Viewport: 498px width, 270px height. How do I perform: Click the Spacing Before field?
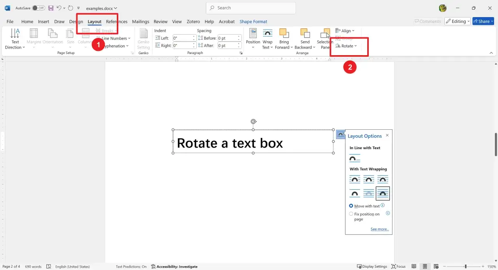[229, 38]
